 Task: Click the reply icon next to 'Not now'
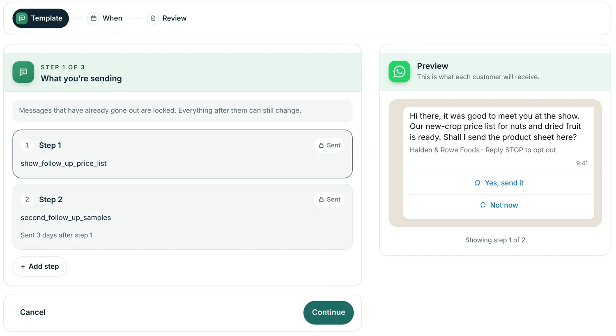point(483,205)
